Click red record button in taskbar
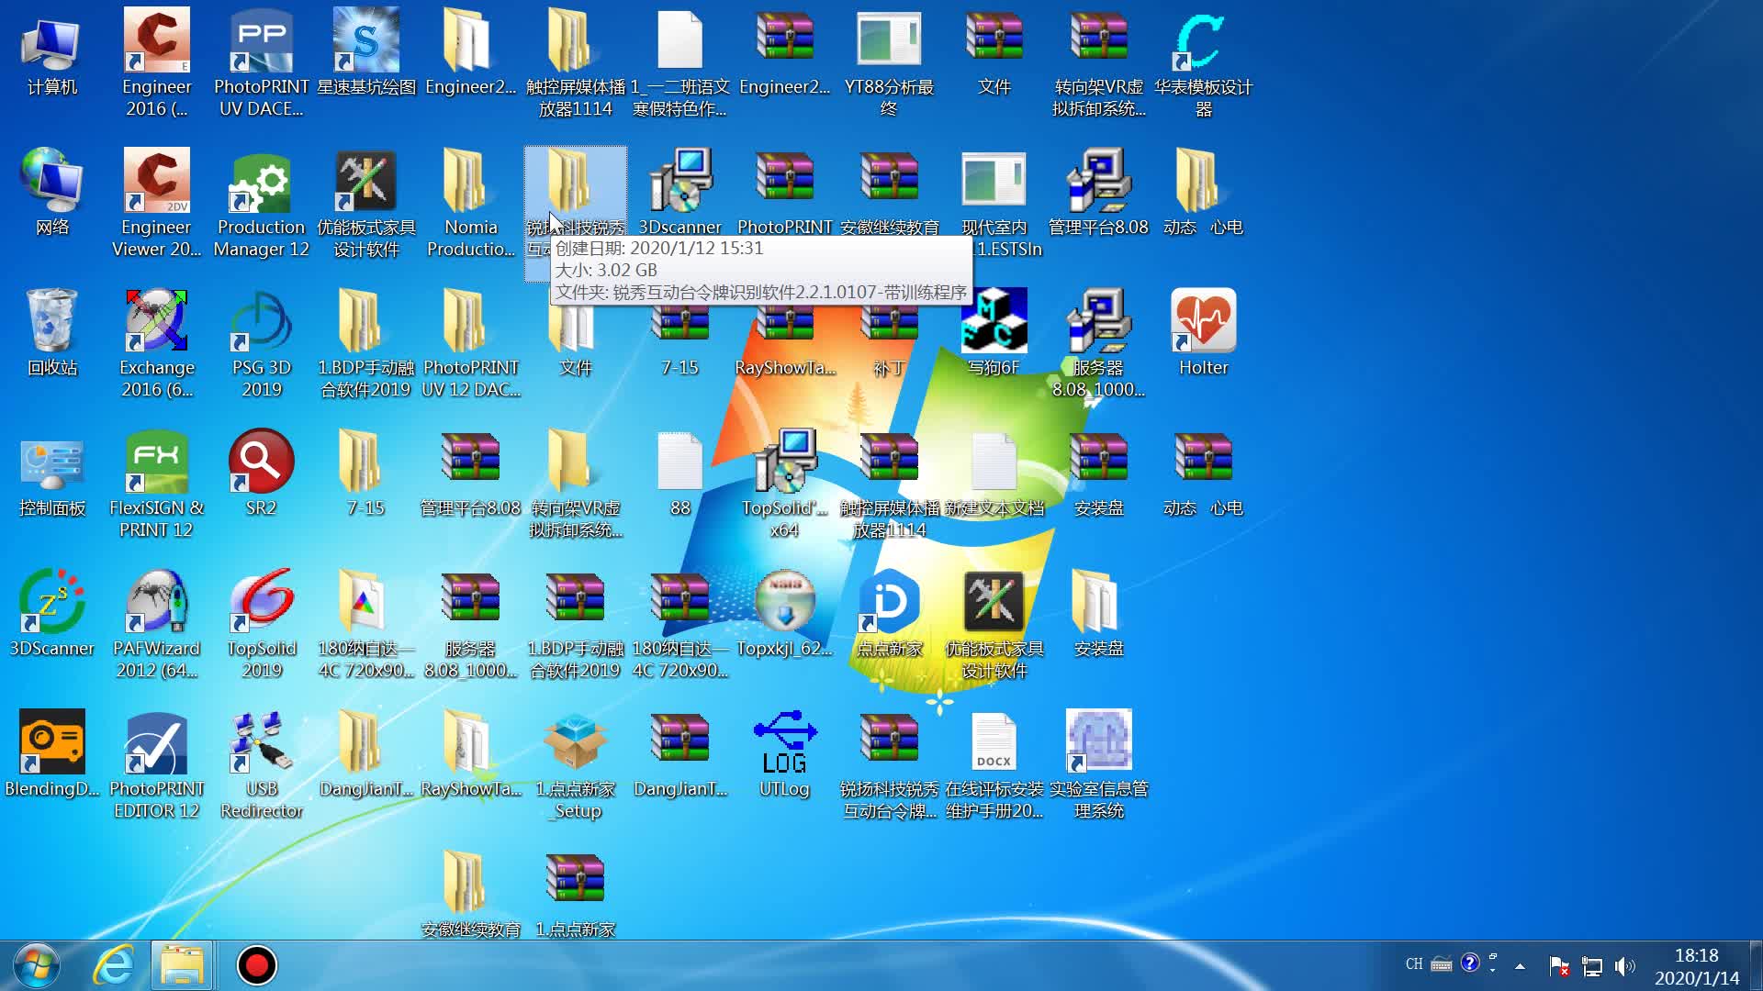The height and width of the screenshot is (991, 1763). pyautogui.click(x=256, y=965)
